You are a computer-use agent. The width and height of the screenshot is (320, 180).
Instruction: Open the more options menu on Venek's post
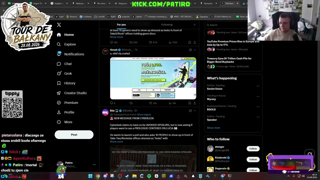[x=195, y=50]
